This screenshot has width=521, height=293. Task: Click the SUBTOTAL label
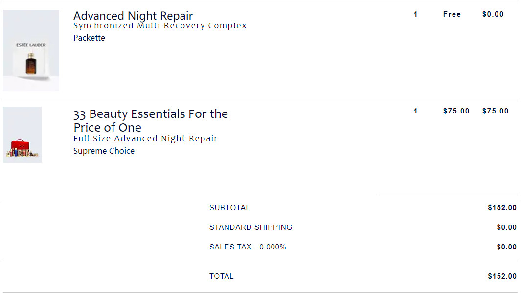[229, 208]
